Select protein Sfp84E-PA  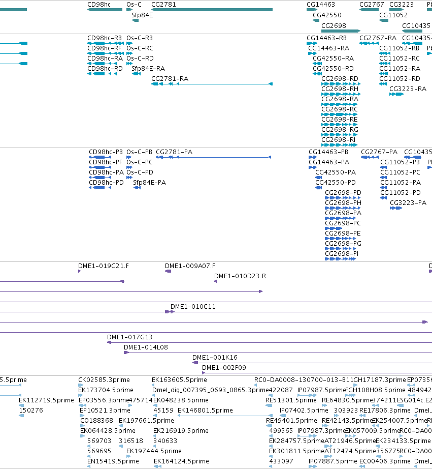(x=137, y=188)
